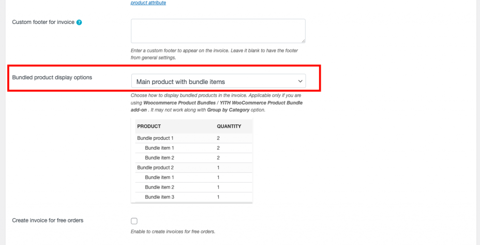This screenshot has height=245, width=480.
Task: Click the Custom footer for invoice label
Action: point(43,22)
